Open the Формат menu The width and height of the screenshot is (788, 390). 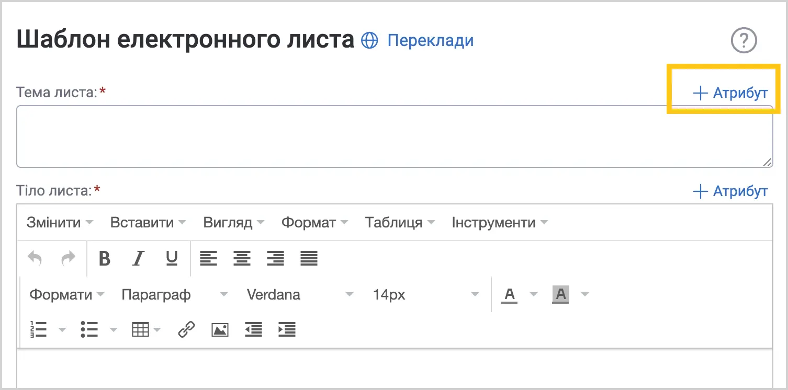[314, 223]
